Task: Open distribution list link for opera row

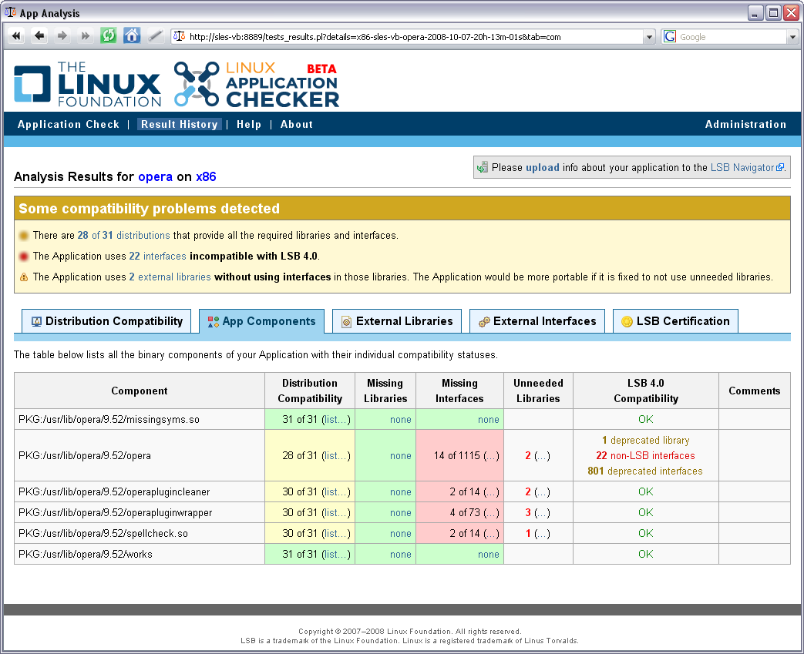Action: pos(336,456)
